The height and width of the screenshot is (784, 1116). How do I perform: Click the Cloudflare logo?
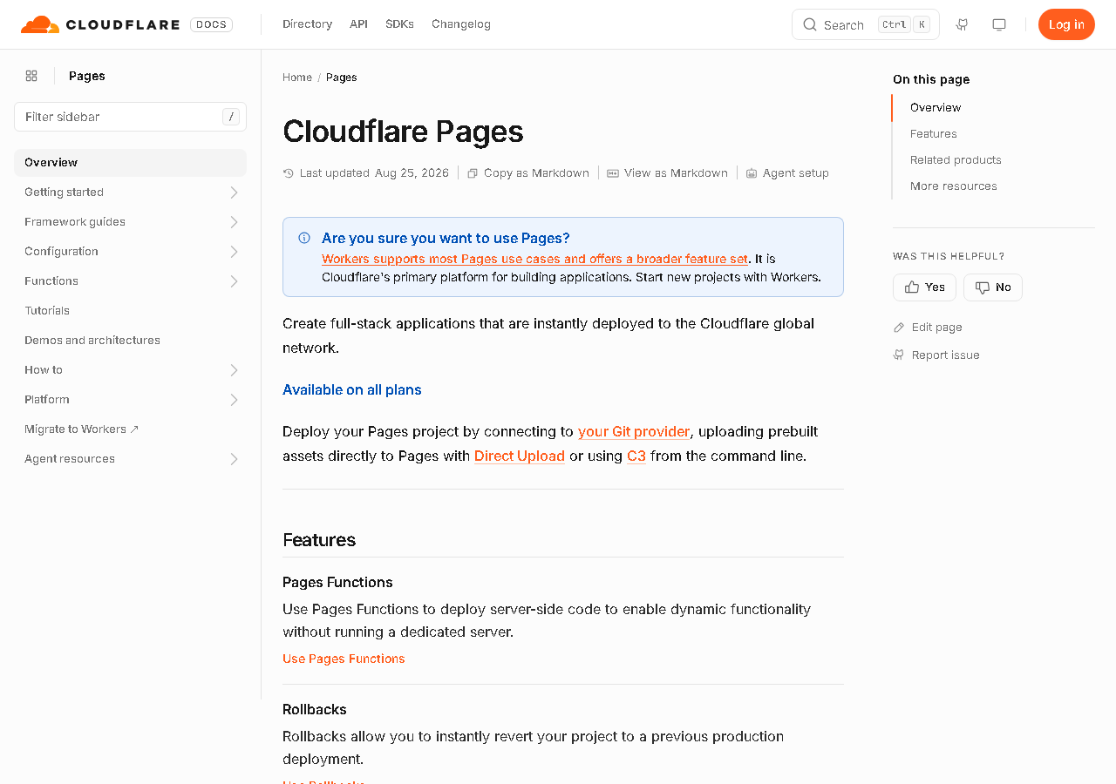click(100, 24)
